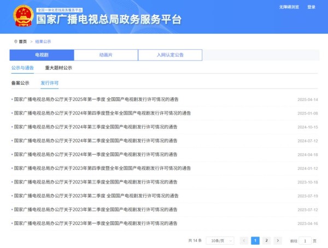Click the date 2025-01-08
This screenshot has height=248, width=328.
point(308,113)
